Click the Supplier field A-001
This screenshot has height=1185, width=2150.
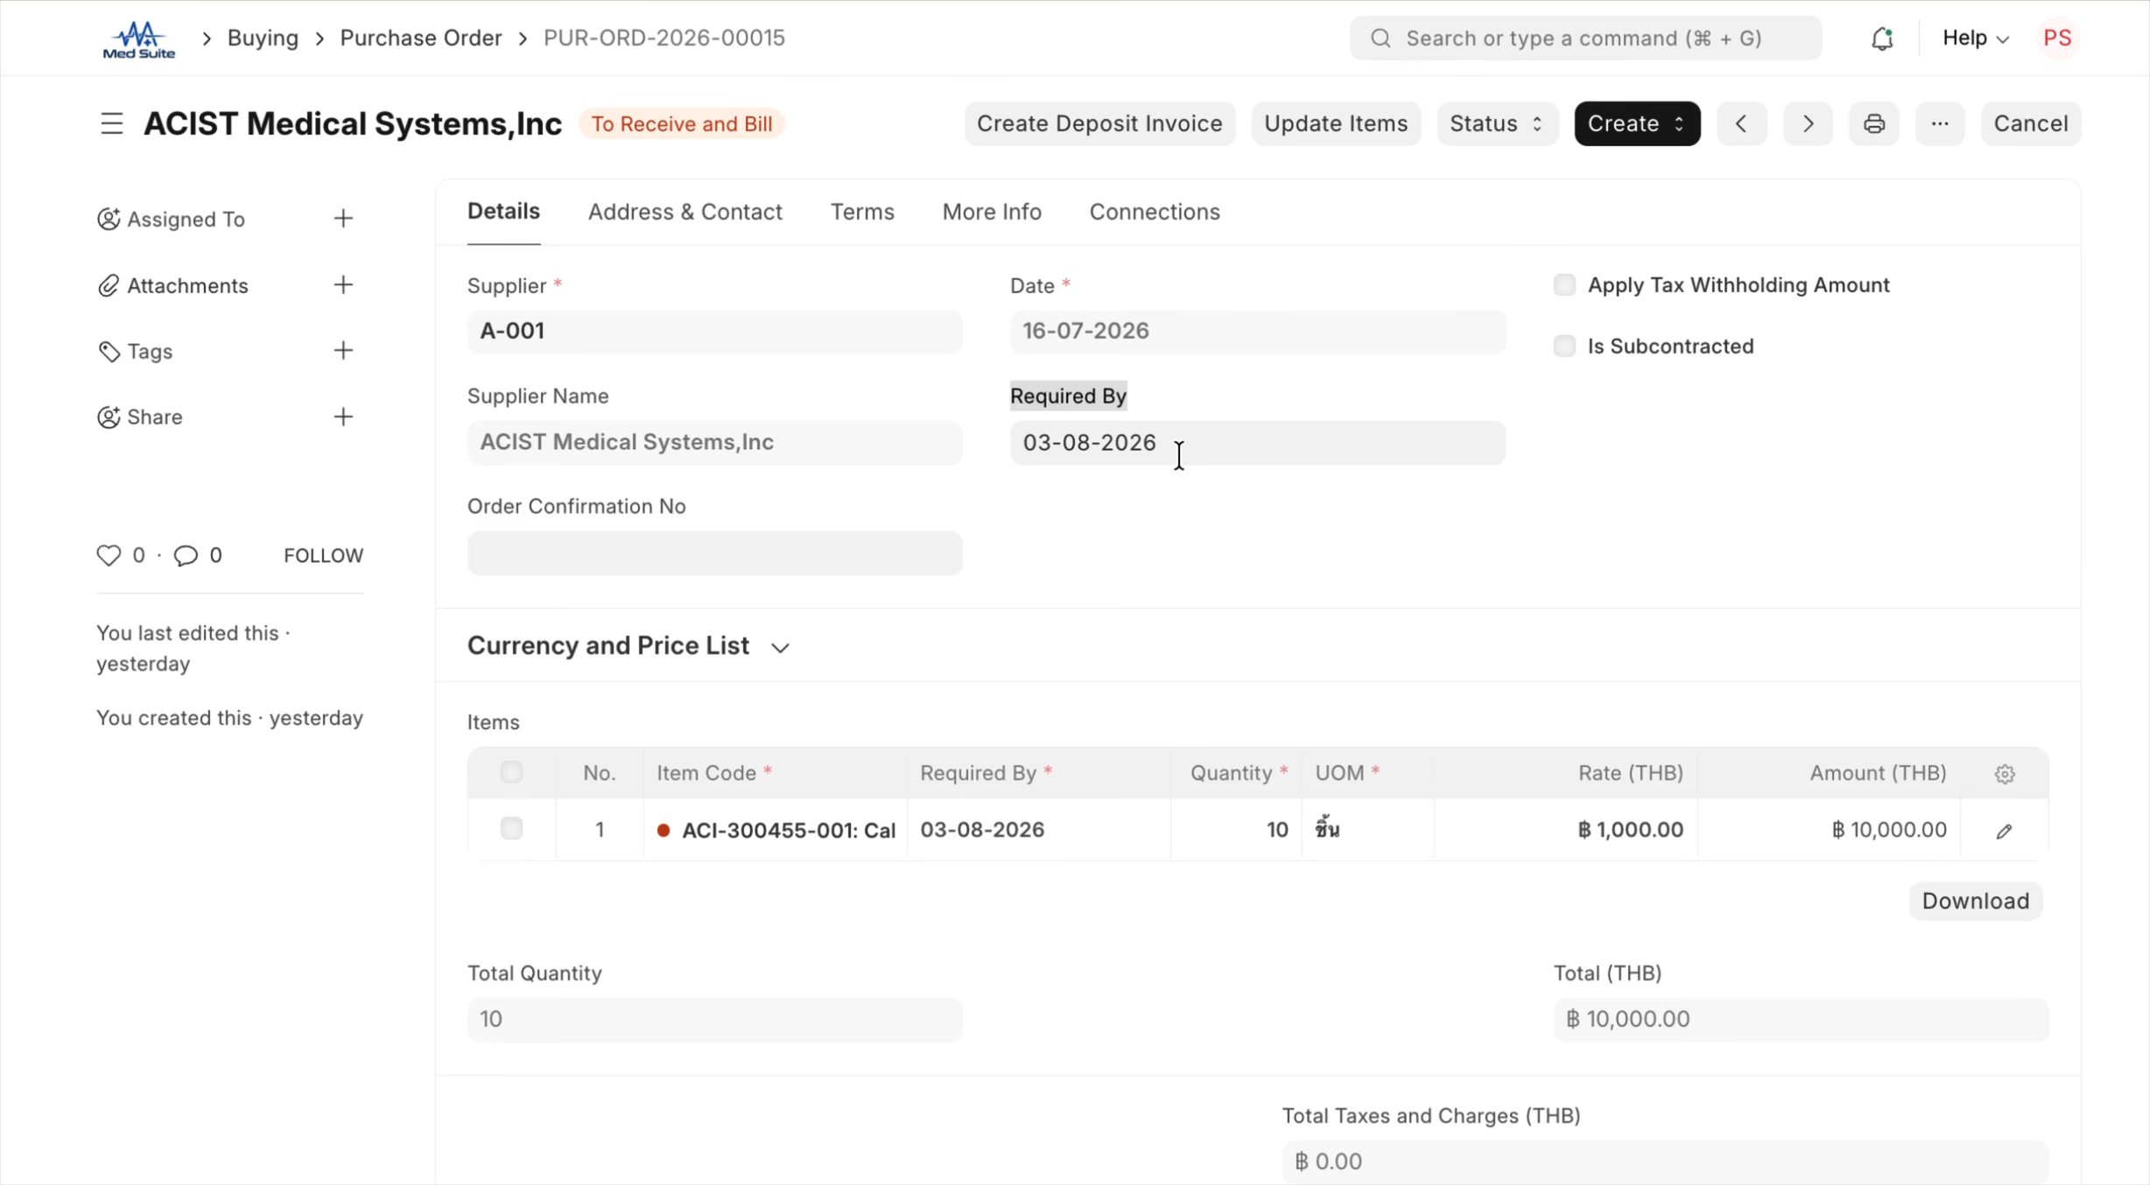714,332
